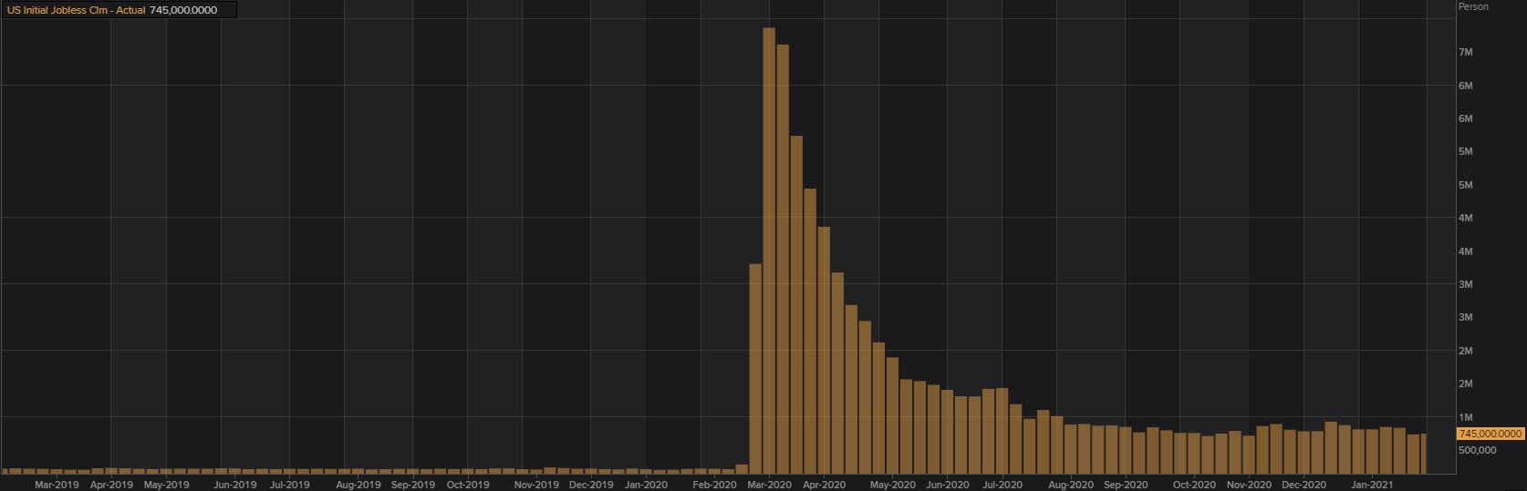
Task: Click the orange 745,000 current value tag
Action: pyautogui.click(x=1491, y=434)
